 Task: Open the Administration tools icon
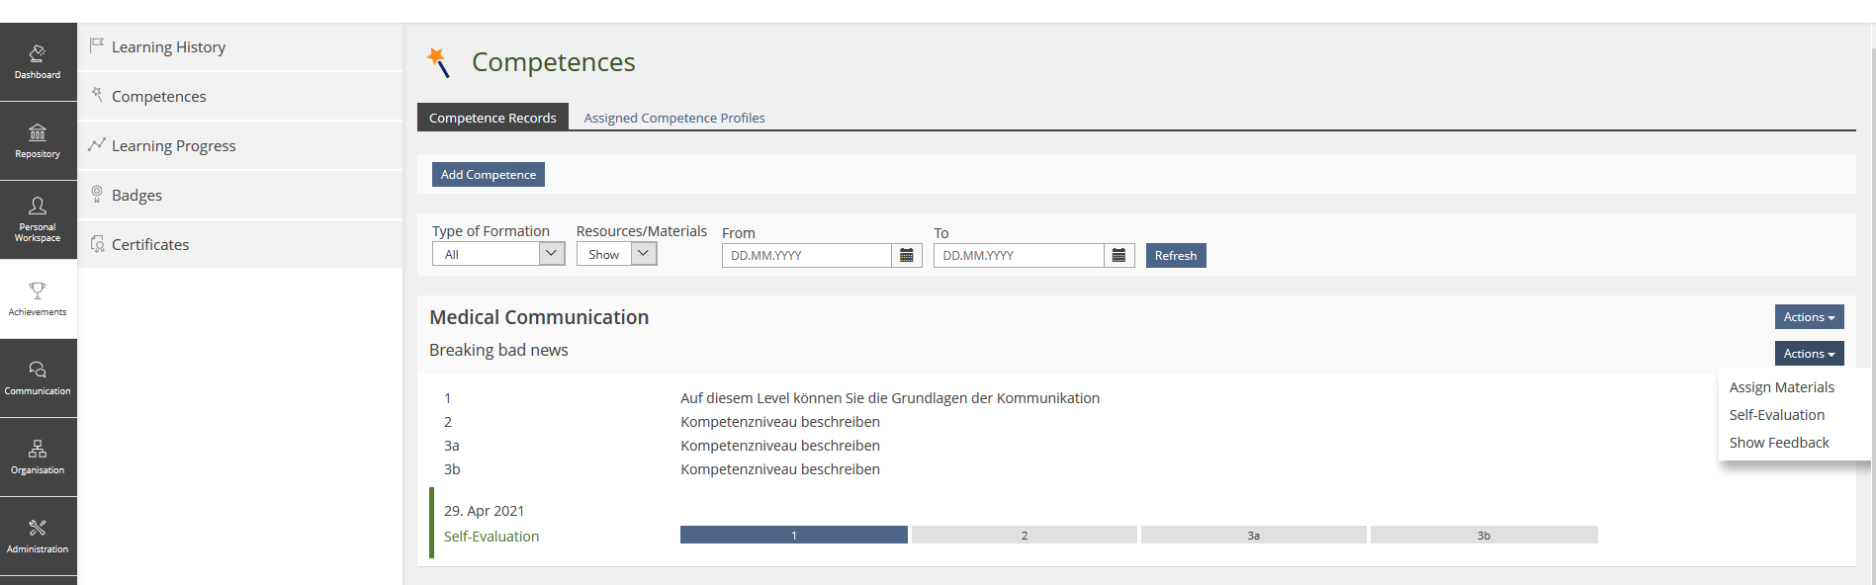(x=38, y=536)
